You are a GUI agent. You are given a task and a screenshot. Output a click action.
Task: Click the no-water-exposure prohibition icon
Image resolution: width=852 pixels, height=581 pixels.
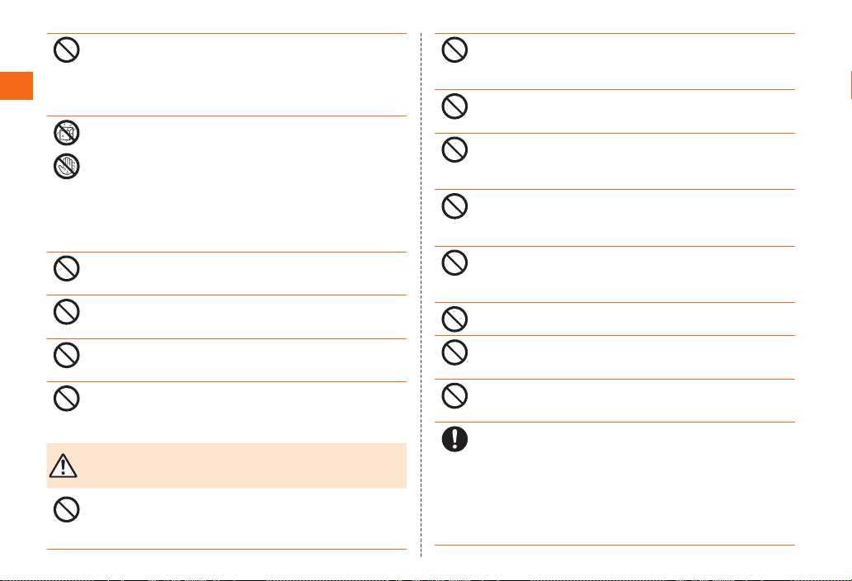[x=67, y=133]
